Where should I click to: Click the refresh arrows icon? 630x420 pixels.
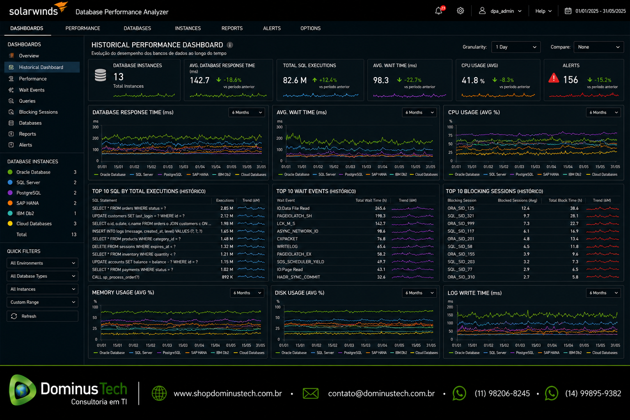pos(14,316)
